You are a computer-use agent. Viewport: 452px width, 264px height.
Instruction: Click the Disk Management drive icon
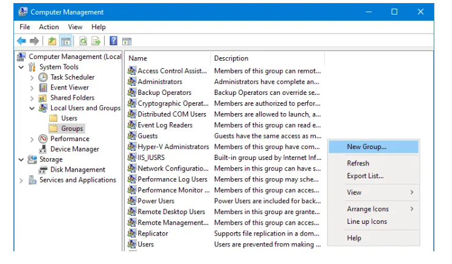click(x=43, y=170)
